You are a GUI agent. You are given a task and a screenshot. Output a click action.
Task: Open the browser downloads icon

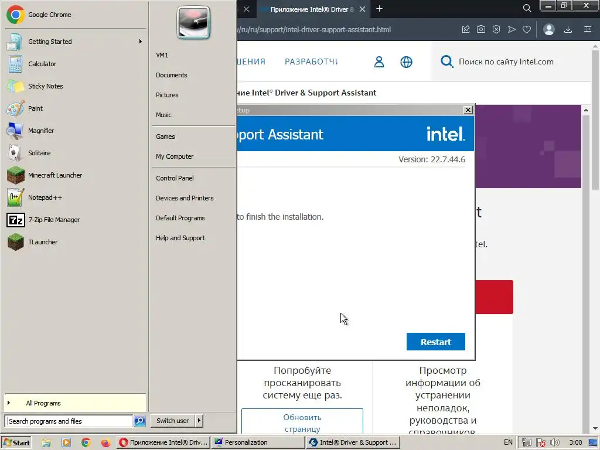[568, 29]
